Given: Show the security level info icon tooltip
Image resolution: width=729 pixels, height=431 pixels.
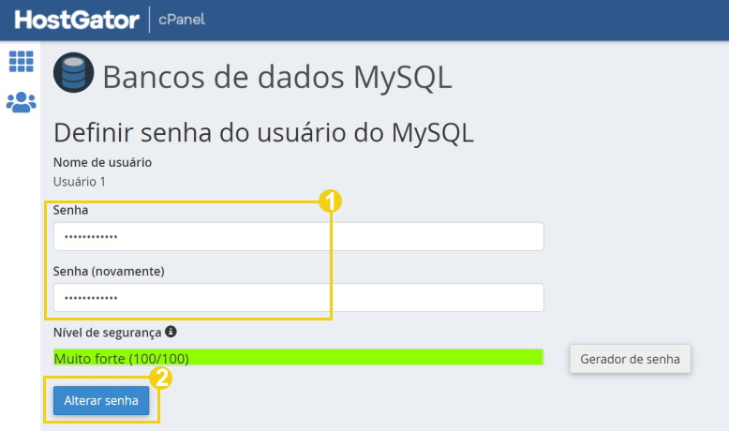Looking at the screenshot, I should (171, 332).
